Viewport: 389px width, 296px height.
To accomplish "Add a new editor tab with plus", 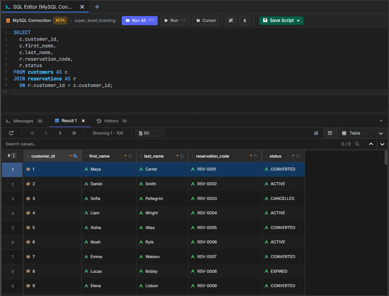I will (97, 7).
